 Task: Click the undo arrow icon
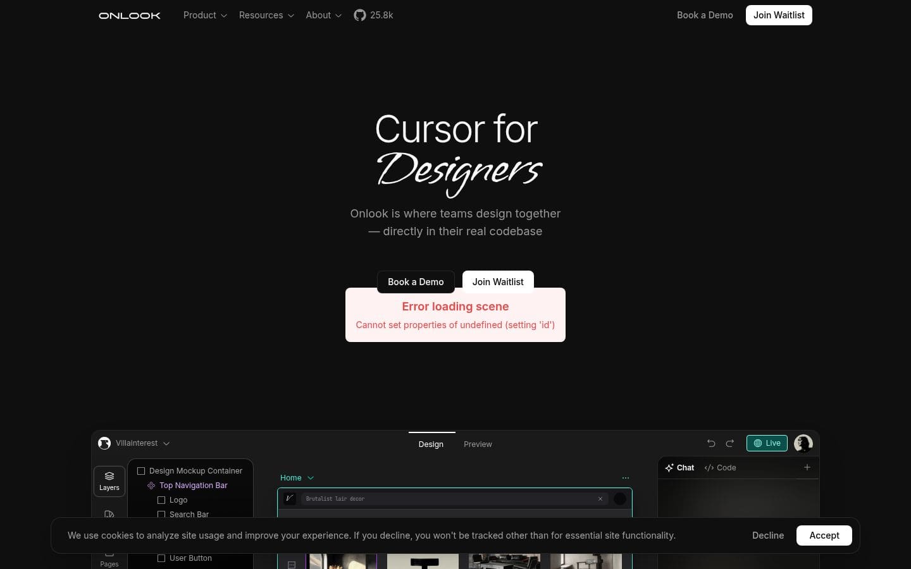tap(711, 443)
